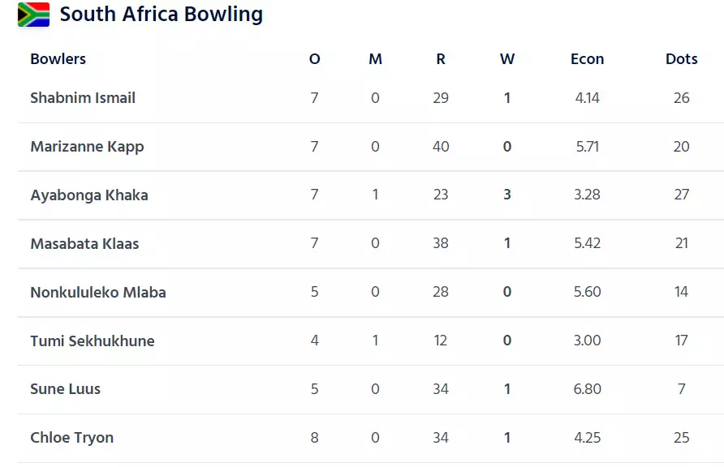
Task: Select bowler Ayabonga Khaka
Action: (89, 195)
